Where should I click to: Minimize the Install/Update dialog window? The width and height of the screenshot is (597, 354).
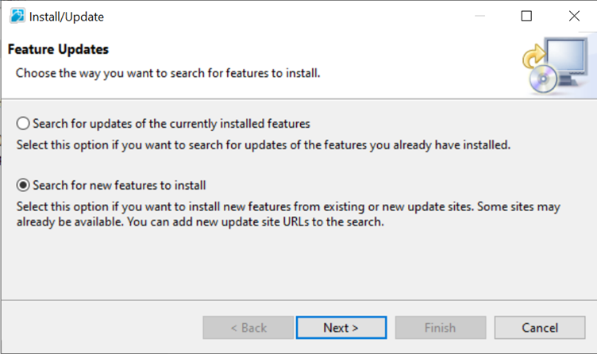(x=480, y=16)
